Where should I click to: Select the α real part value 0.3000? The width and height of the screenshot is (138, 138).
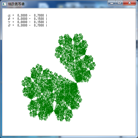pyautogui.click(x=22, y=15)
